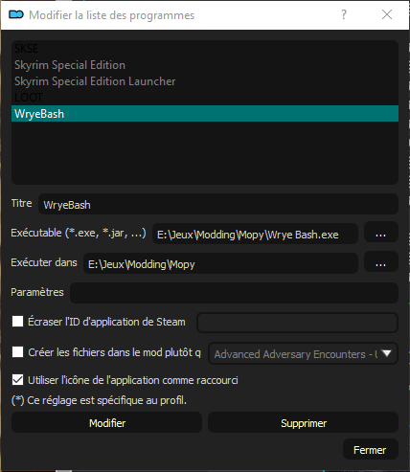Image resolution: width=410 pixels, height=472 pixels.
Task: Open the Advanced Adversary Encounters mod dropdown
Action: pyautogui.click(x=303, y=353)
